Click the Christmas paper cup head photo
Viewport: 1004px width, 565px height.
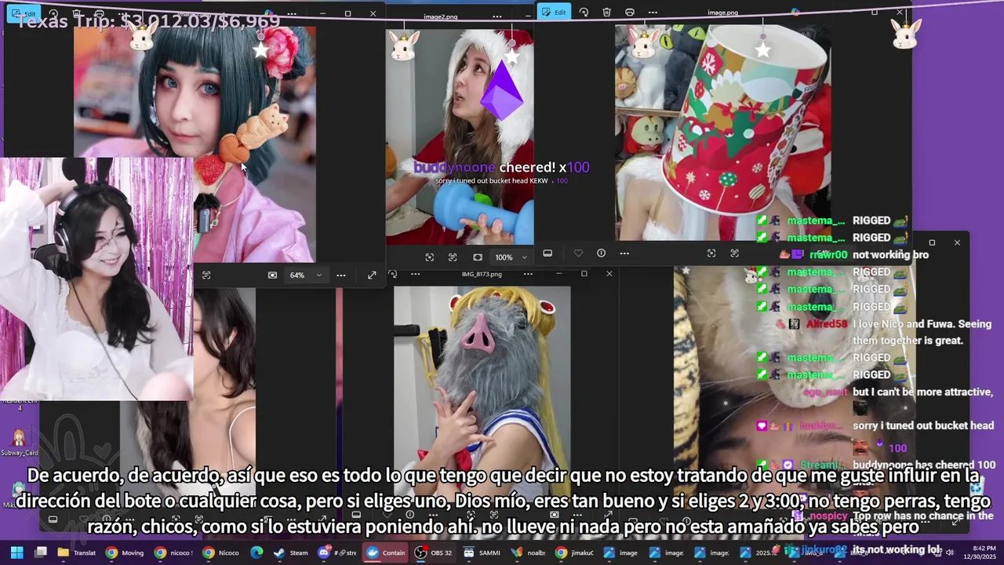coord(722,132)
